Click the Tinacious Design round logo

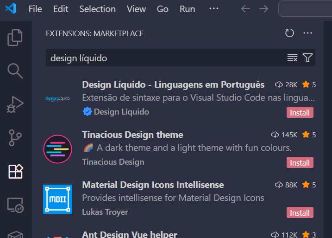coord(57,149)
